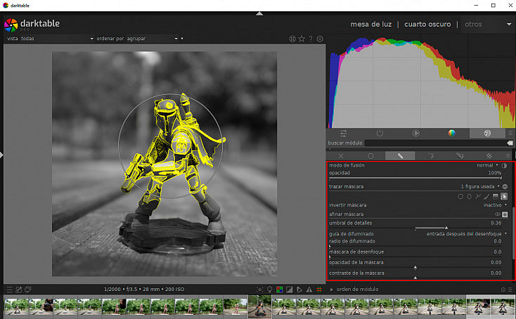Reset orden de módulo parameters icon
Viewport: 516px width, 319px height.
click(503, 289)
